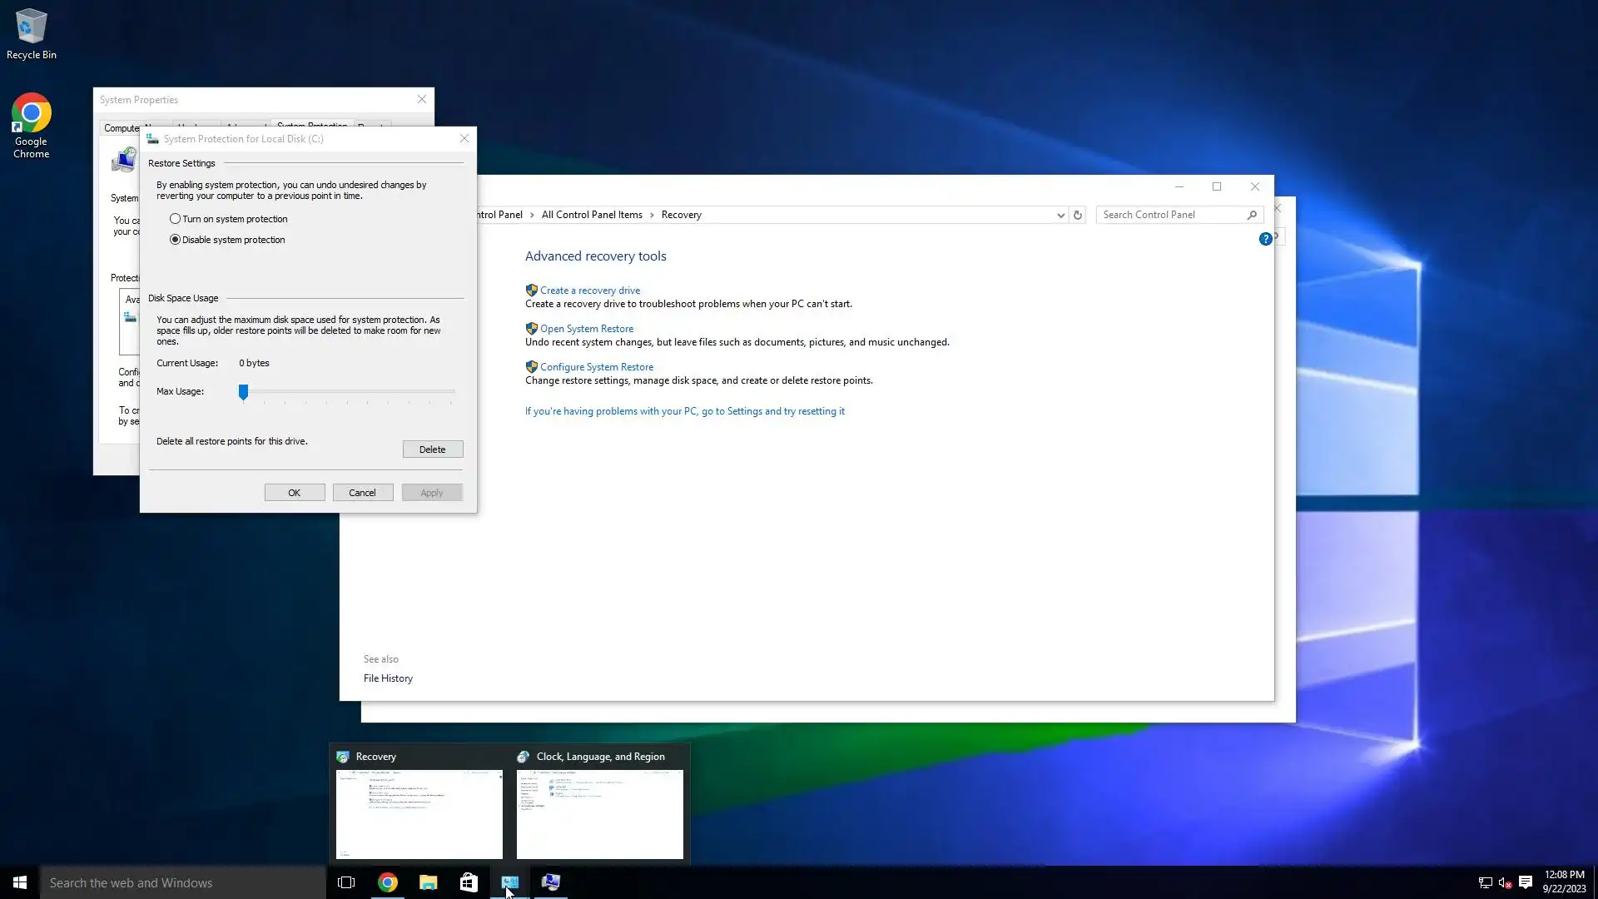Click Create a recovery drive link

click(x=589, y=291)
